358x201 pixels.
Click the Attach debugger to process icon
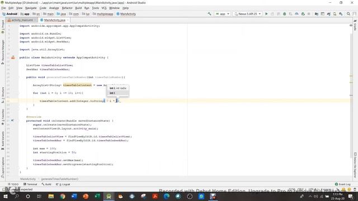(303, 14)
